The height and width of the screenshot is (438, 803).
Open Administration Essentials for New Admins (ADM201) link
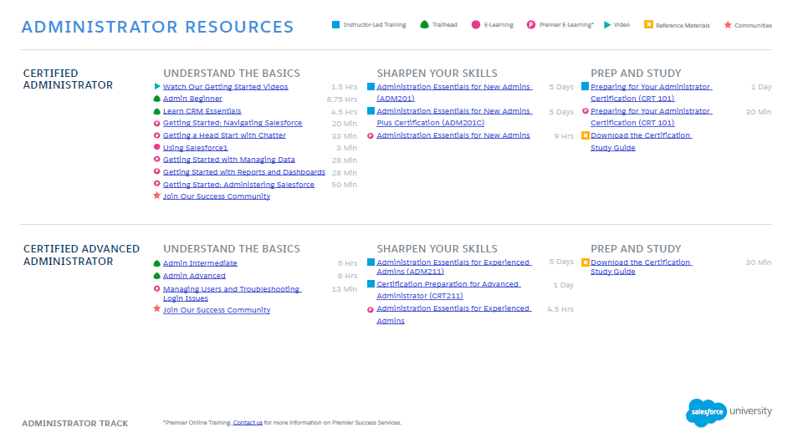[453, 93]
